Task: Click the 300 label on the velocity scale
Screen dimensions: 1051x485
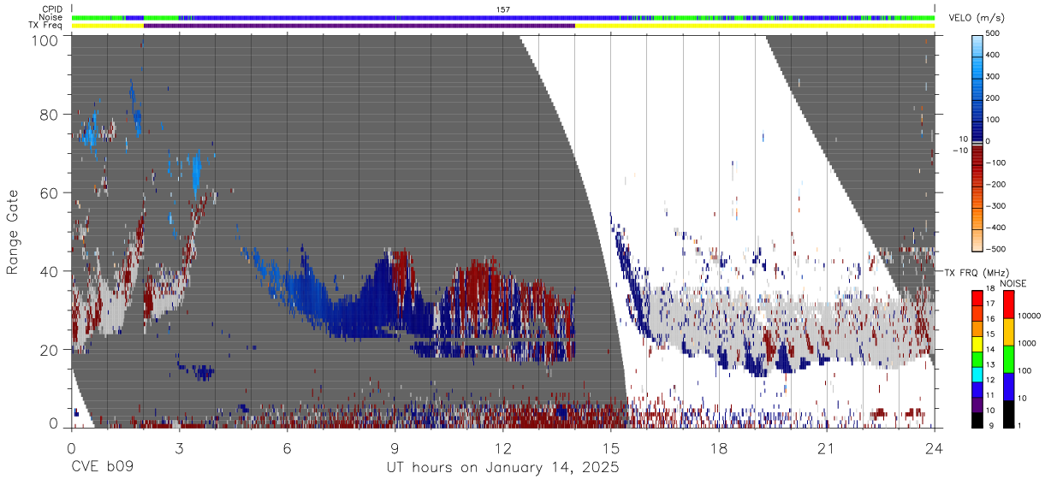Action: coord(994,77)
